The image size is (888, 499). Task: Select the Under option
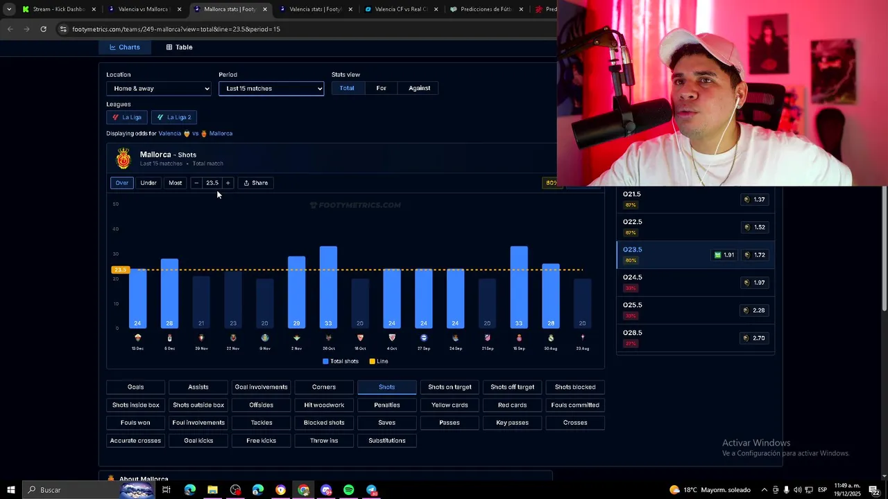pos(148,183)
